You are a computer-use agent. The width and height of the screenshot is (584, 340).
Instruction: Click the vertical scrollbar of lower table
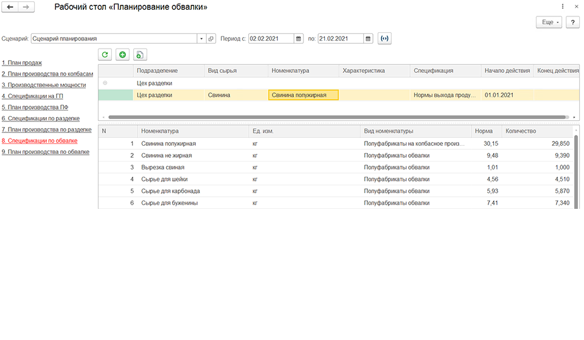click(576, 172)
